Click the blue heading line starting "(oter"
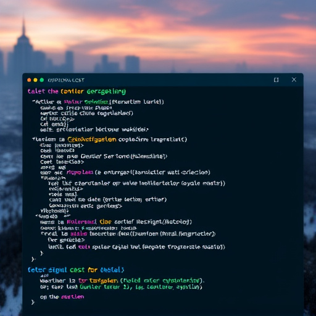 tap(76, 270)
